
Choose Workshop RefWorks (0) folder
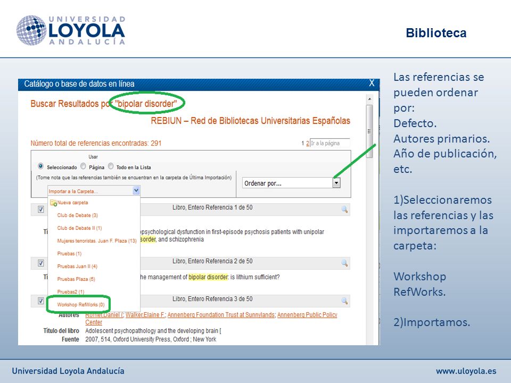click(81, 305)
